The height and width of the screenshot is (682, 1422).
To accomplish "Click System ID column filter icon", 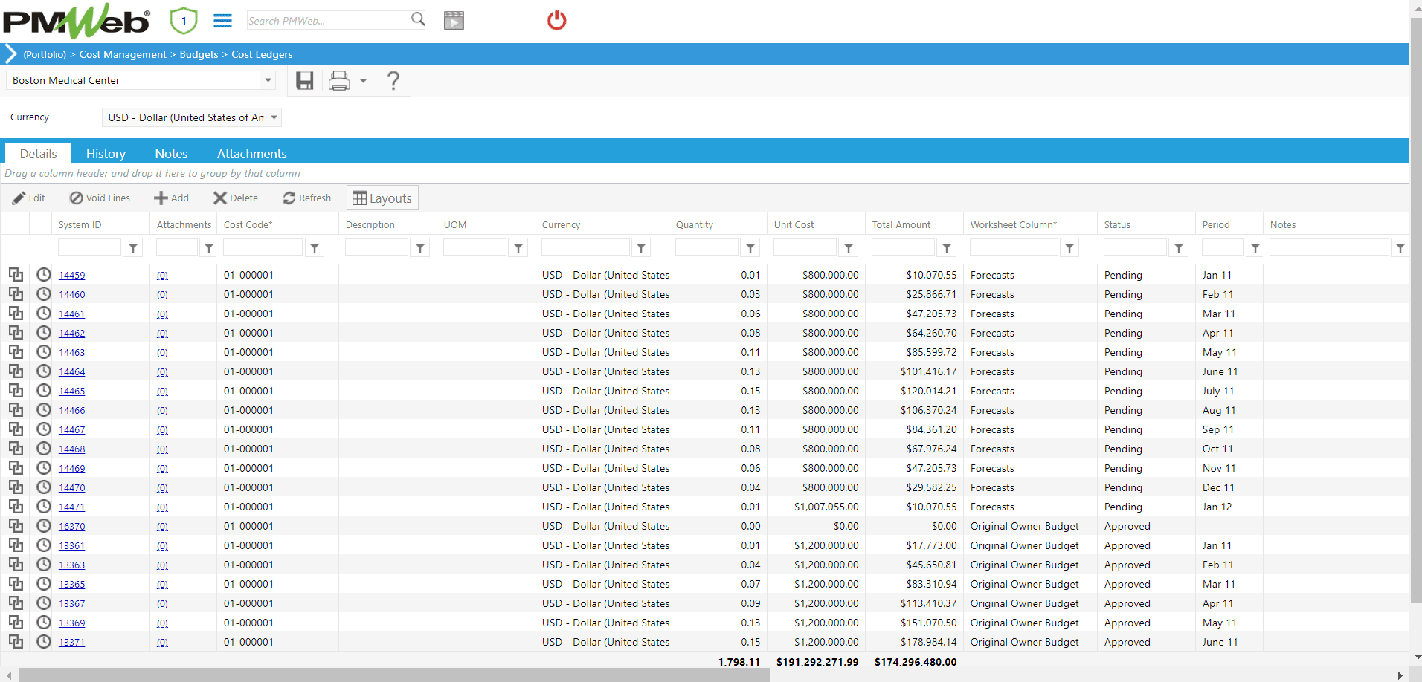I will point(133,248).
